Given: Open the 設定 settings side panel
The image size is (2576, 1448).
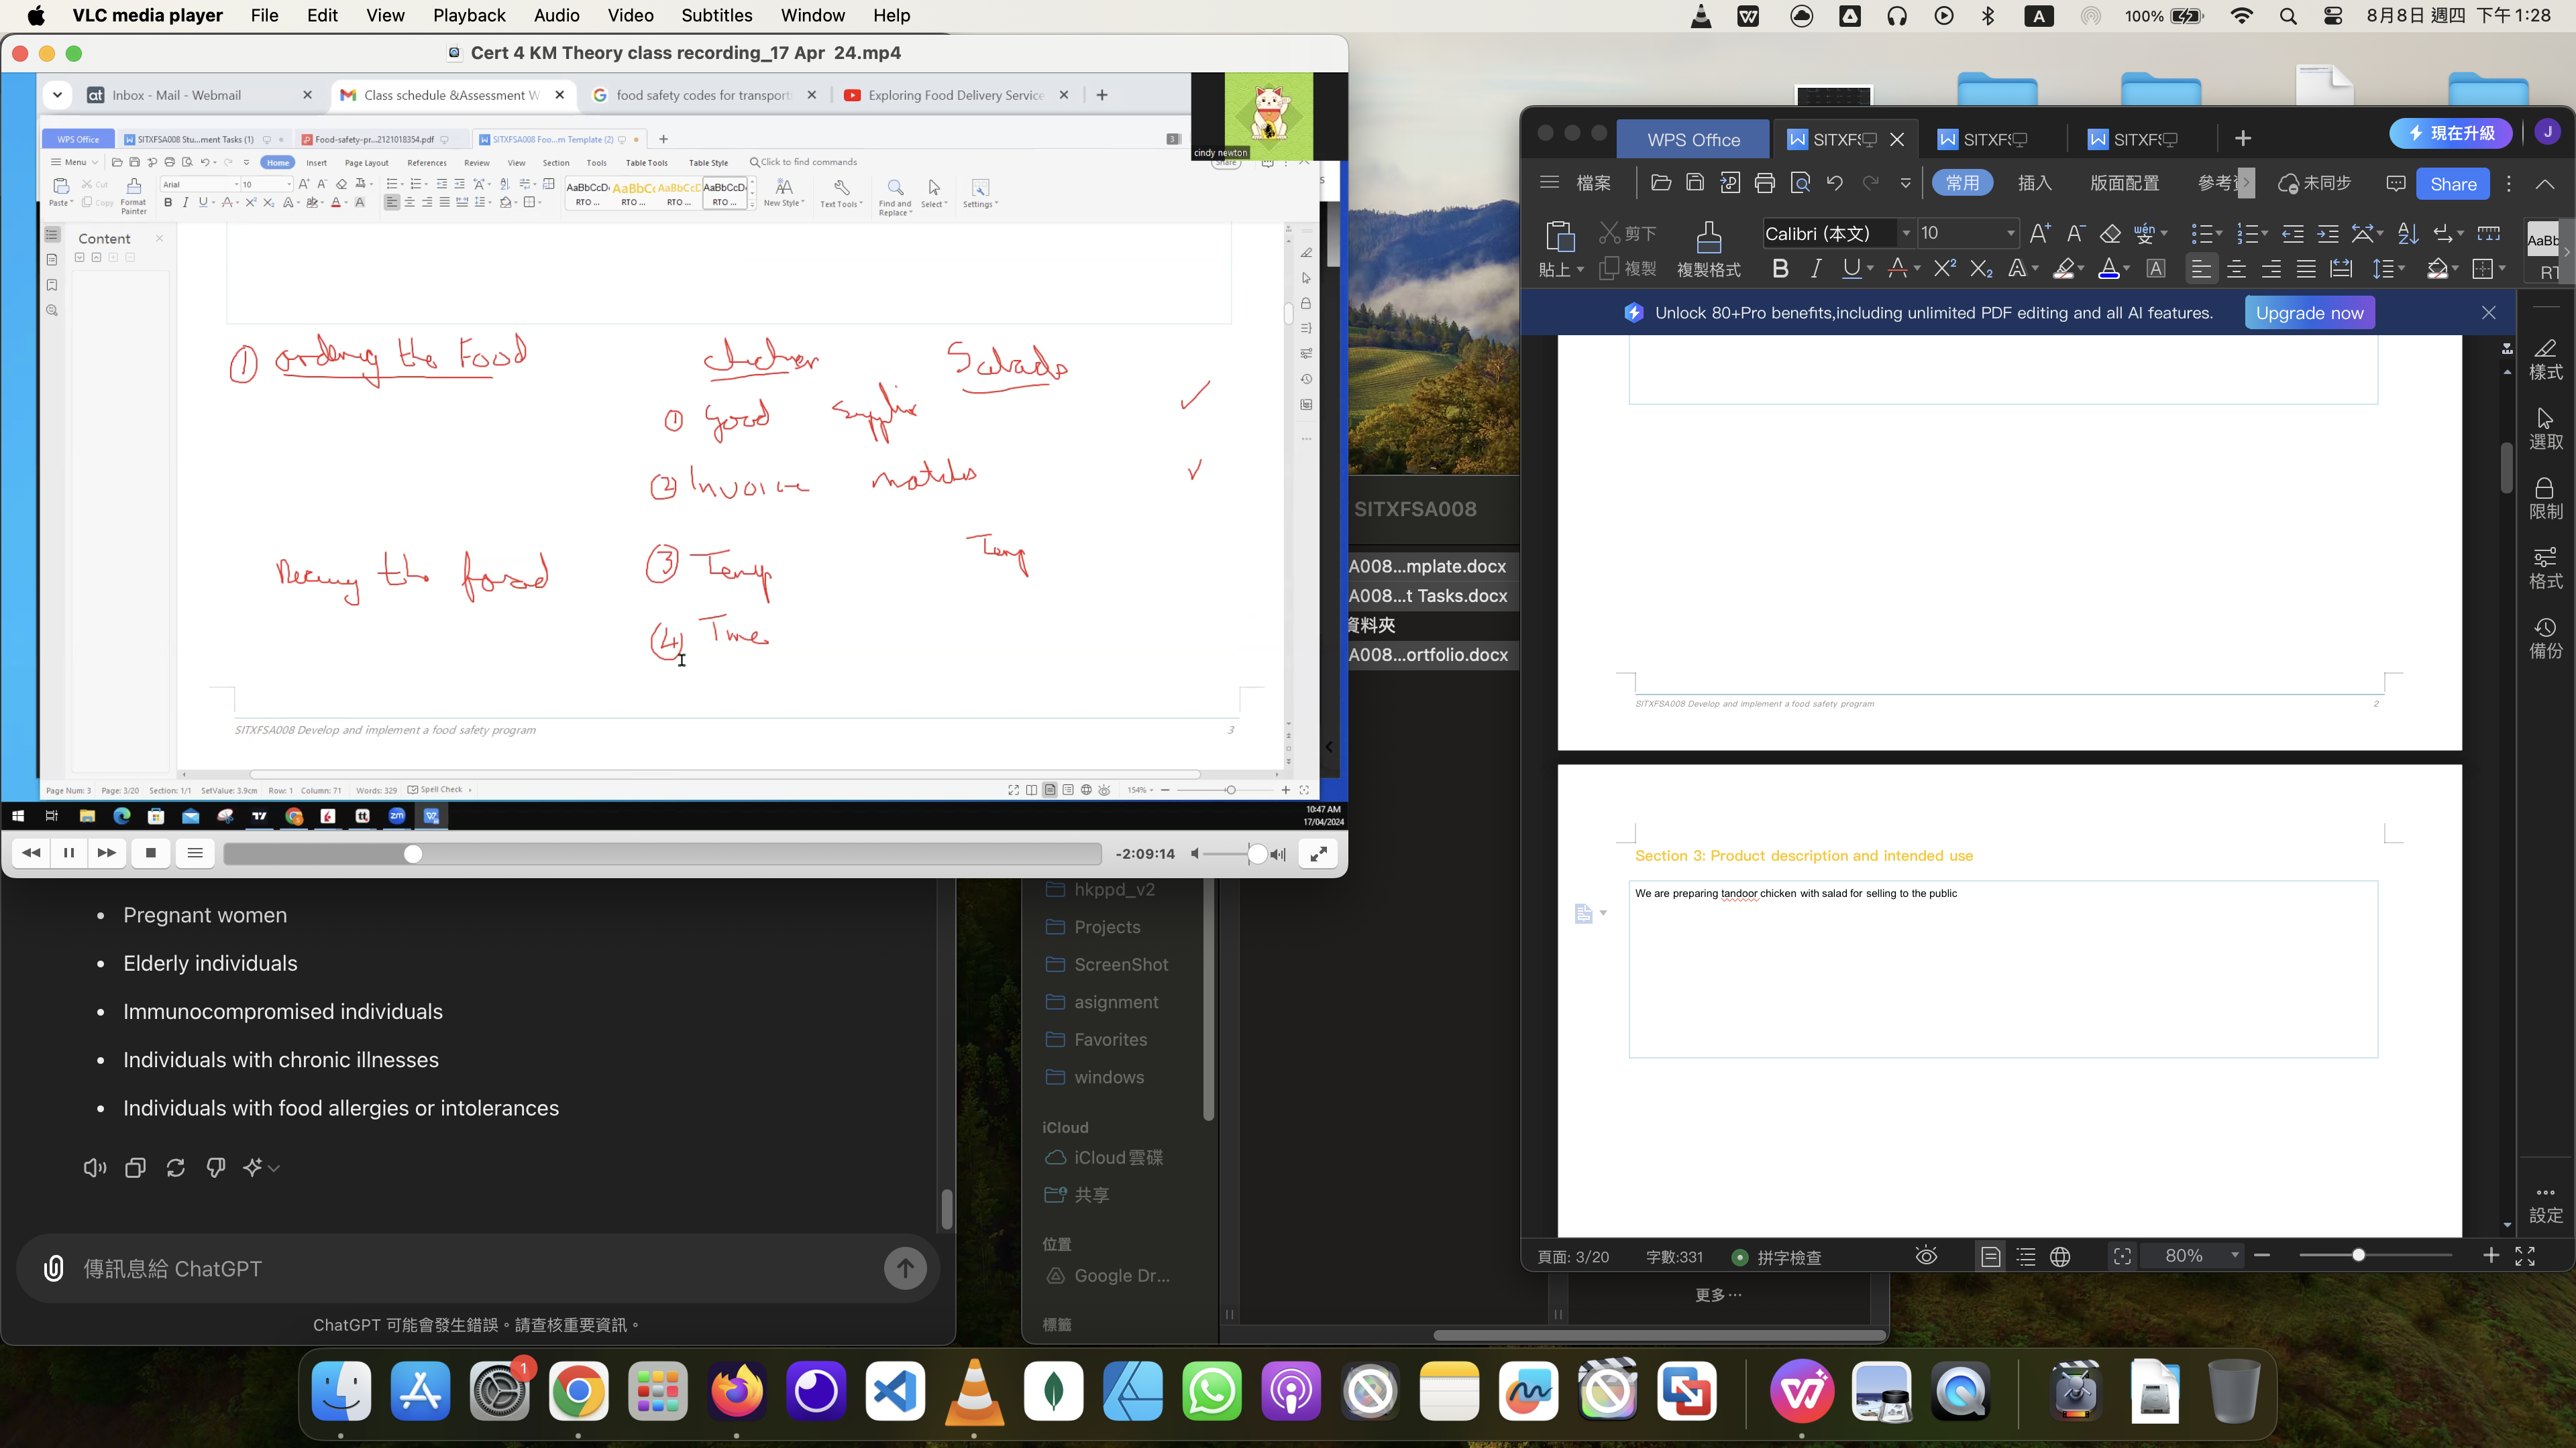Looking at the screenshot, I should tap(2545, 1204).
